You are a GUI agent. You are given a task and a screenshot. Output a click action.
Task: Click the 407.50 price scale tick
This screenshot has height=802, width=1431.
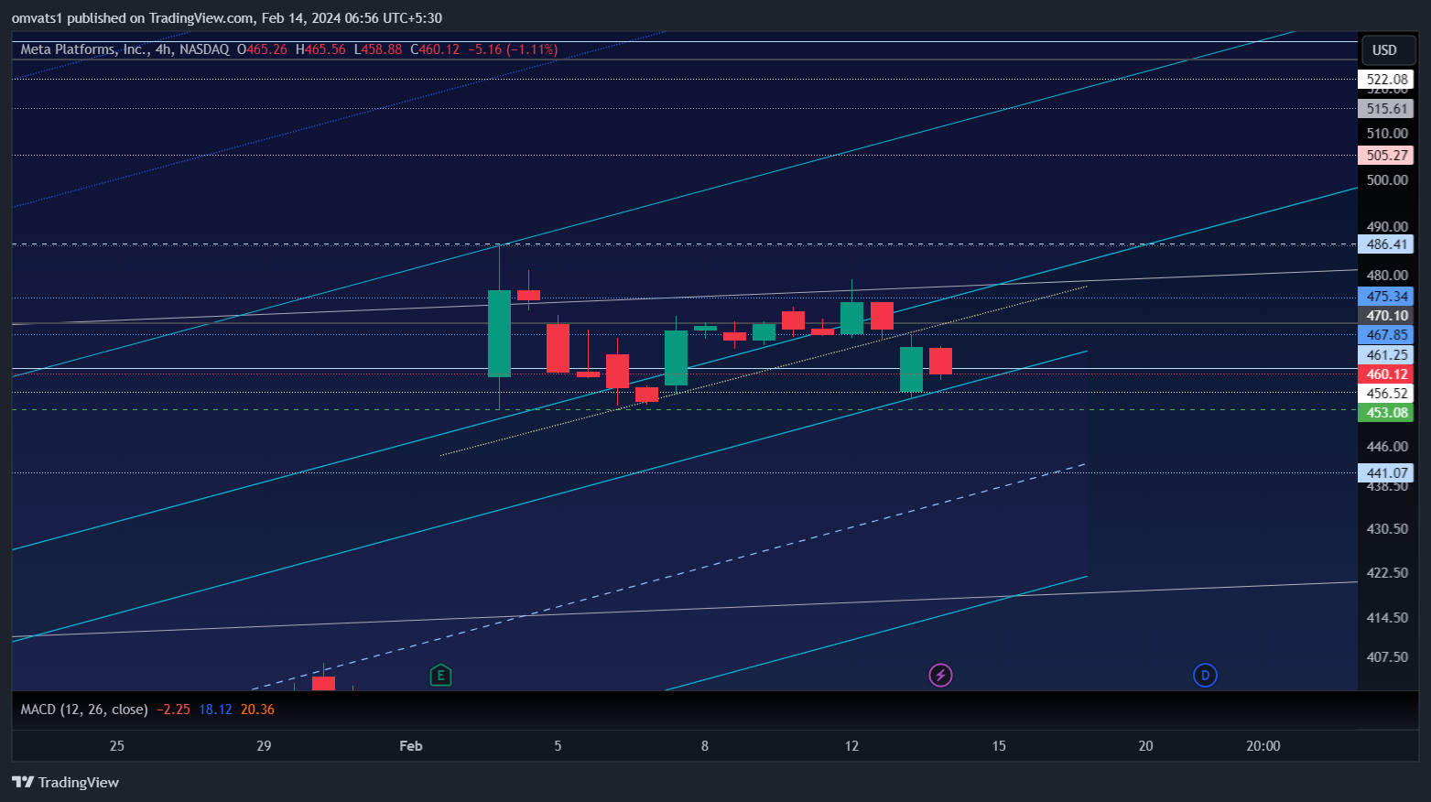pos(1387,657)
